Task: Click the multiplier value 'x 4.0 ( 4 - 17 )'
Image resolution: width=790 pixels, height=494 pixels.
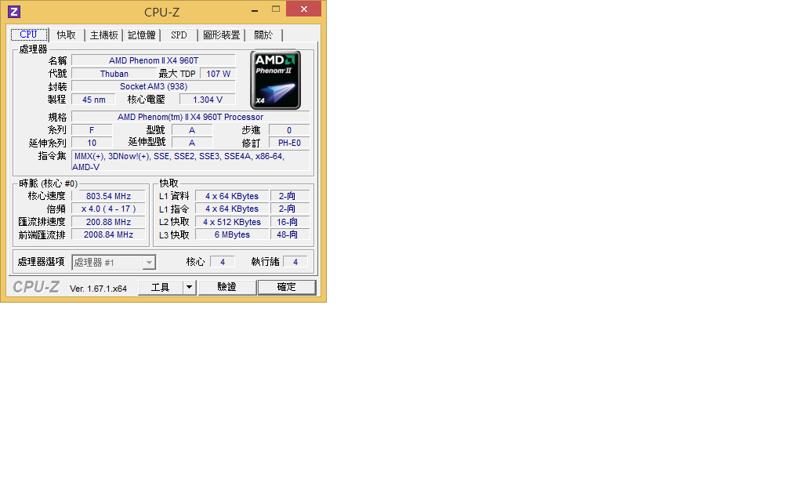Action: [108, 209]
